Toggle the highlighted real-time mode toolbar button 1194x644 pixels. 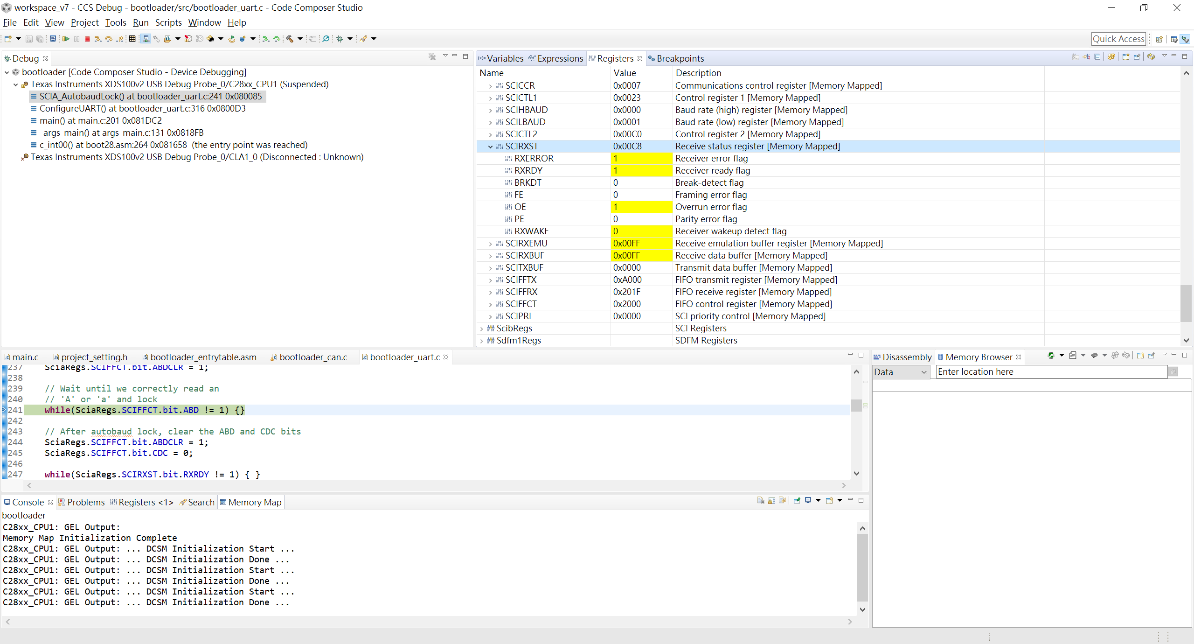coord(146,39)
